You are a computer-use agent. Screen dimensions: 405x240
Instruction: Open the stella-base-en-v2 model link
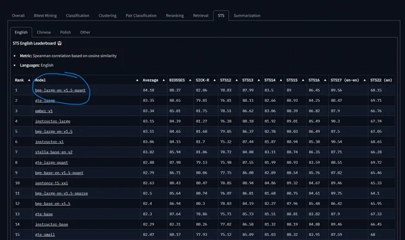click(54, 152)
